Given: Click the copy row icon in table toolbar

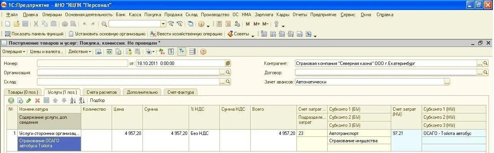Looking at the screenshot, I should pos(20,100).
